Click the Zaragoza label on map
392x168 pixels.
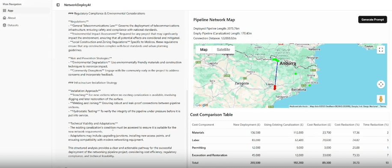pos(242,83)
